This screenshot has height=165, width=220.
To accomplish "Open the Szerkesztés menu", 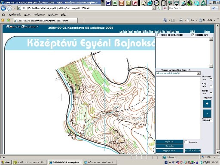I will click(15, 15).
